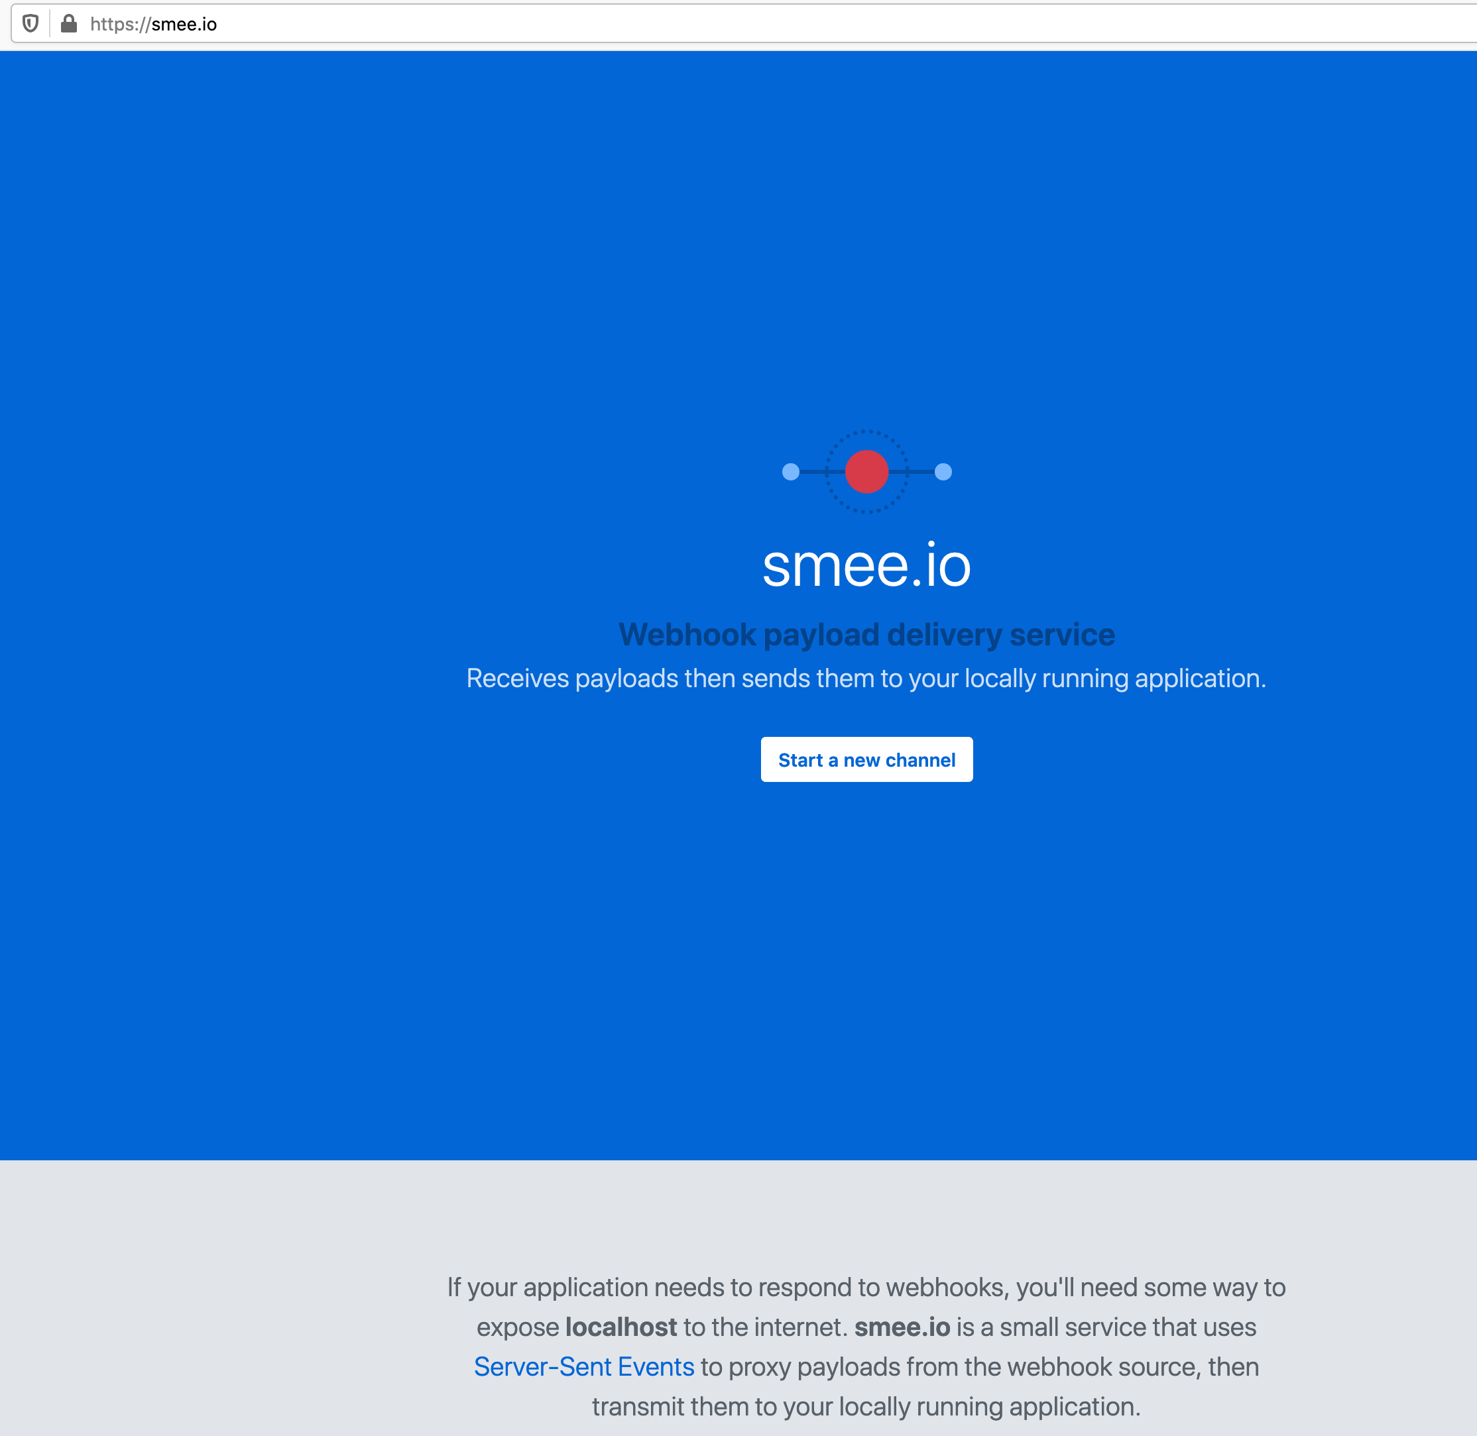Click the text "Receives payloads then sends them"
This screenshot has width=1477, height=1436.
671,678
